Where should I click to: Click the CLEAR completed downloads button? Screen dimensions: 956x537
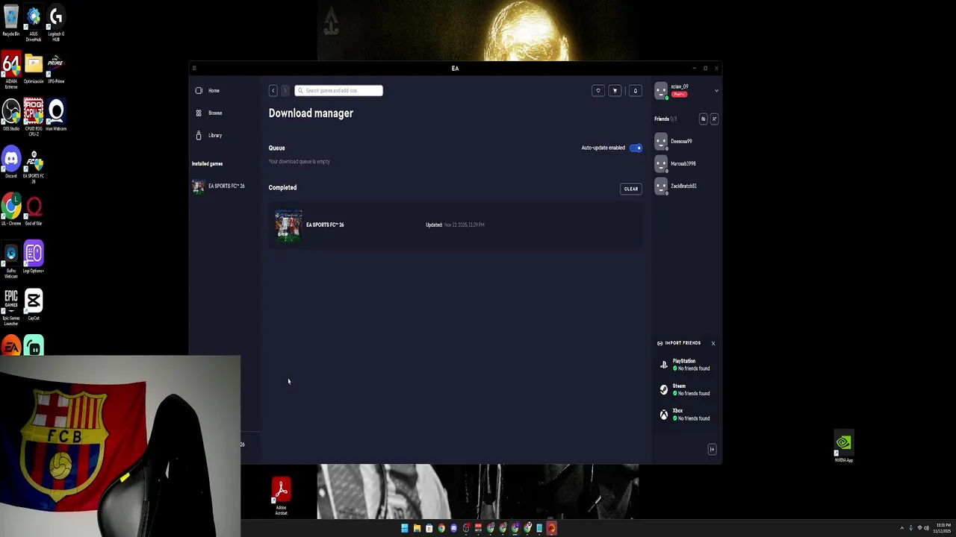click(x=631, y=189)
